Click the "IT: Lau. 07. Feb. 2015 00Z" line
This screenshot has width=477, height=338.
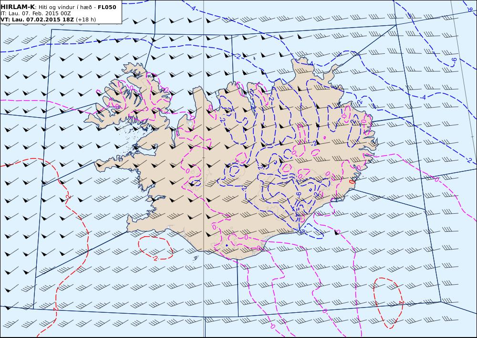click(36, 14)
